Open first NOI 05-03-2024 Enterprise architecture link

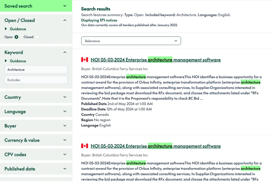156,60
